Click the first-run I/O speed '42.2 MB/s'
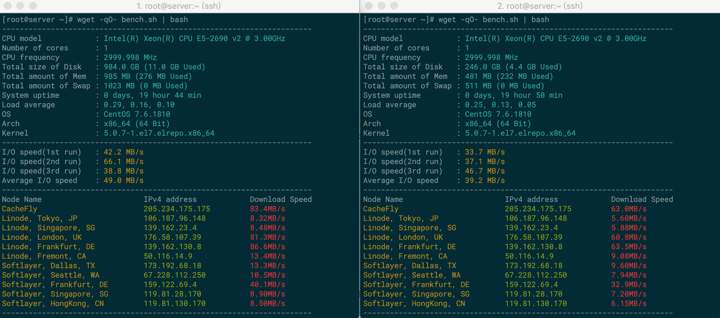This screenshot has height=318, width=720. click(124, 152)
